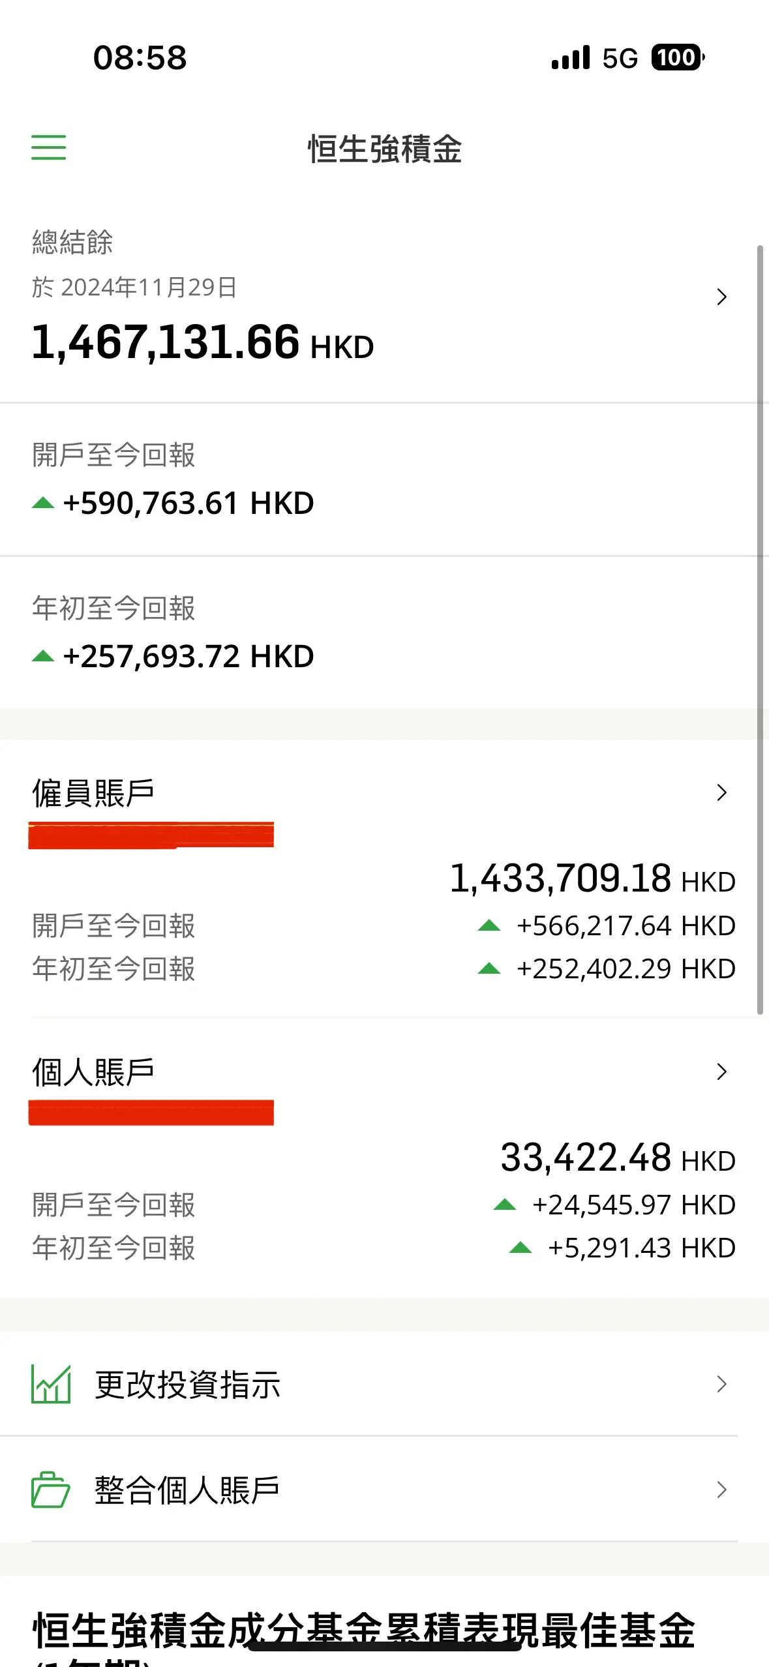This screenshot has height=1667, width=769.
Task: Tap the battery 100 indicator
Action: (678, 57)
